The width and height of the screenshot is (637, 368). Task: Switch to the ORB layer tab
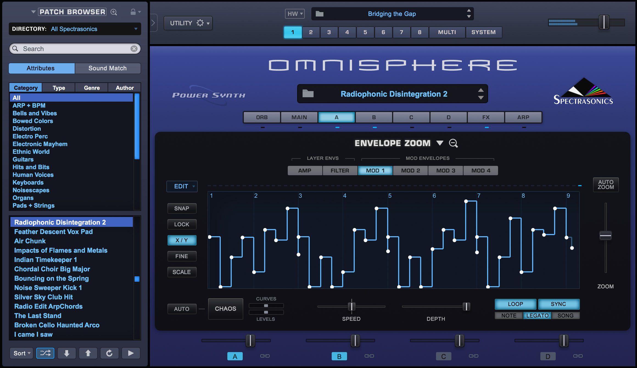[x=262, y=117]
